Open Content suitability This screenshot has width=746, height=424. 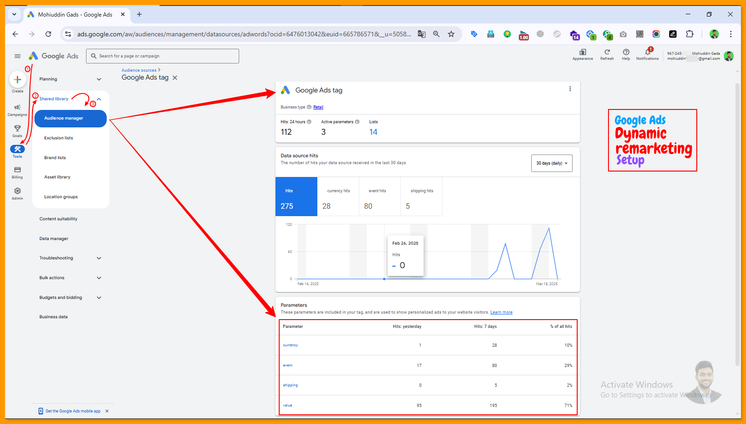pyautogui.click(x=58, y=219)
